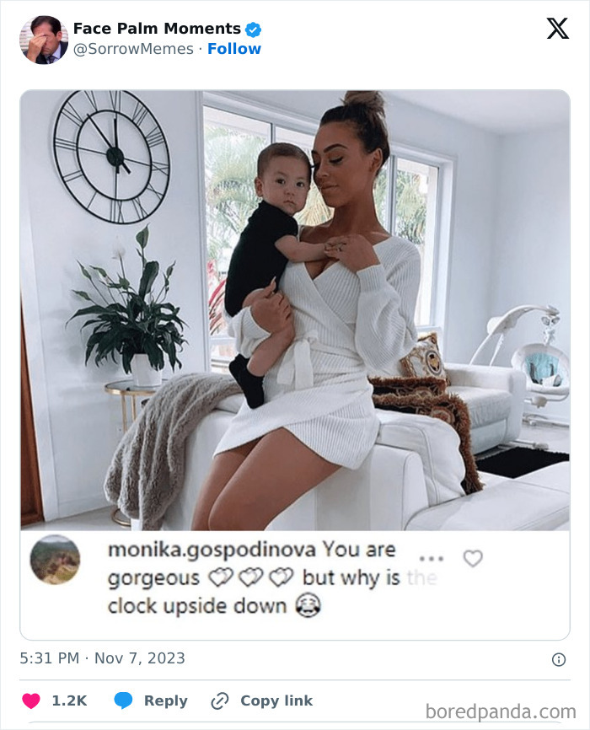
Task: Open the @SorrowMemes handle link
Action: click(133, 49)
